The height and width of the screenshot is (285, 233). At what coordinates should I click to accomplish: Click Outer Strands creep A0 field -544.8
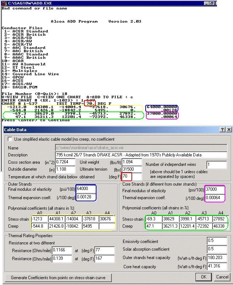(39, 226)
